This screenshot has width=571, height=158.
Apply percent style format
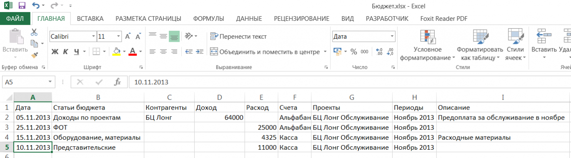[x=353, y=51]
